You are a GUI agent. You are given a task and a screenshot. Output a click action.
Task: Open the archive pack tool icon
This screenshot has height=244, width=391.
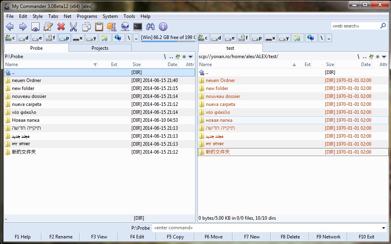112,27
